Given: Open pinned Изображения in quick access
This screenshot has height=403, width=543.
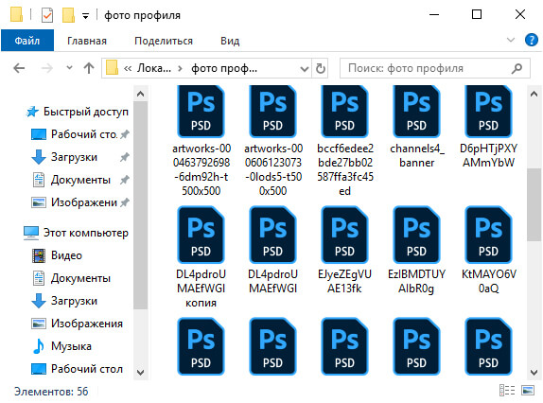Looking at the screenshot, I should coord(79,202).
